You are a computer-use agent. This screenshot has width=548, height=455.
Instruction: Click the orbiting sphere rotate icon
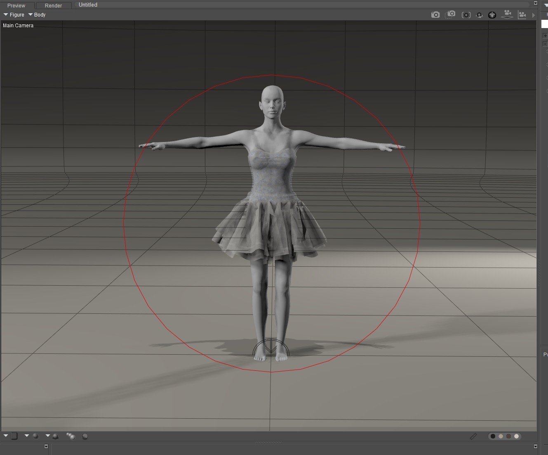(479, 15)
